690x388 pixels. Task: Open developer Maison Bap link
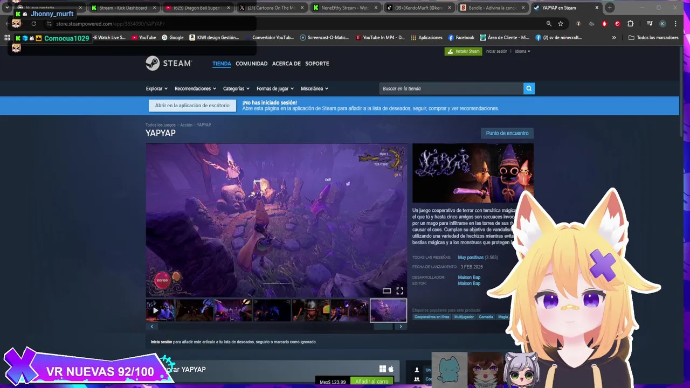point(469,277)
